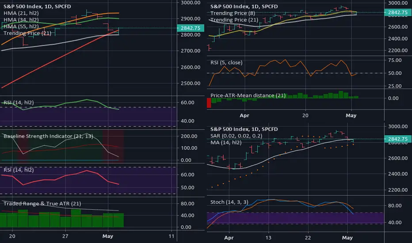The height and width of the screenshot is (243, 412).
Task: Click the 20 date on top-right chart axis
Action: [305, 115]
